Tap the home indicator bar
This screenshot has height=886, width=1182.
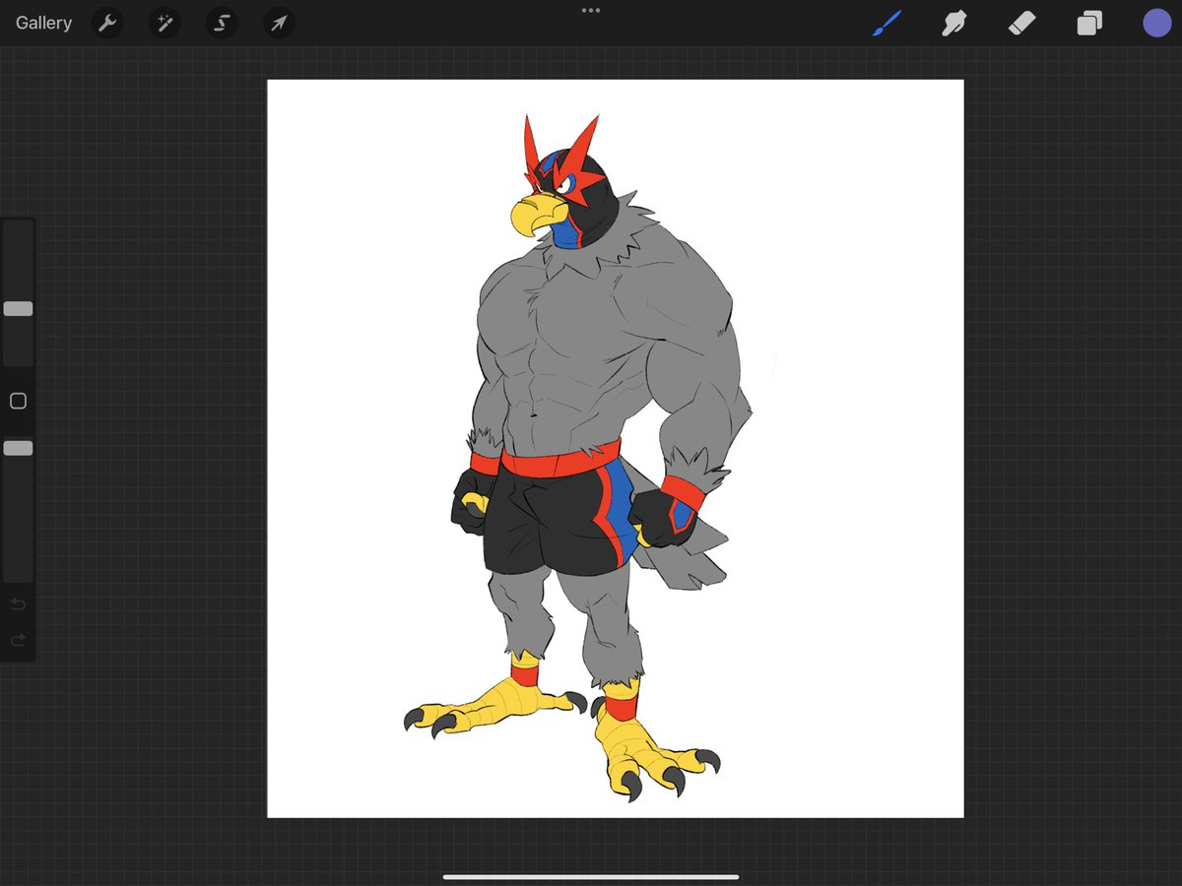pos(591,876)
